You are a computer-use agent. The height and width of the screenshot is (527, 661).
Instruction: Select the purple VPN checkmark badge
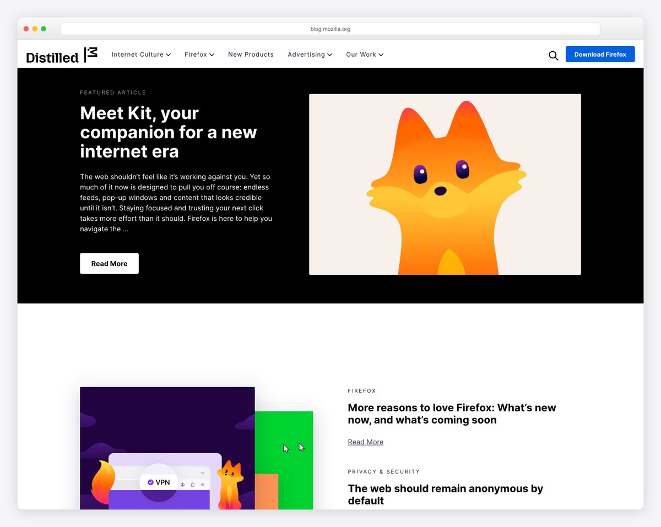coord(151,482)
